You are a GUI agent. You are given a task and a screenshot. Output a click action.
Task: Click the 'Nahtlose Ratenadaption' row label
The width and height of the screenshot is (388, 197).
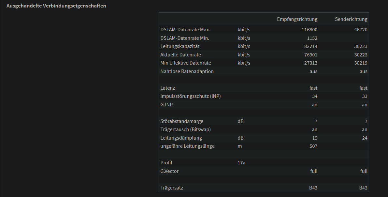tap(187, 71)
